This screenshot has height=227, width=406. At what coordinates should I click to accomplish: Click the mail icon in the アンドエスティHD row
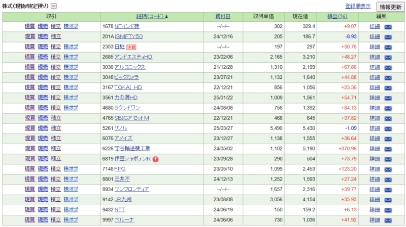point(388,58)
